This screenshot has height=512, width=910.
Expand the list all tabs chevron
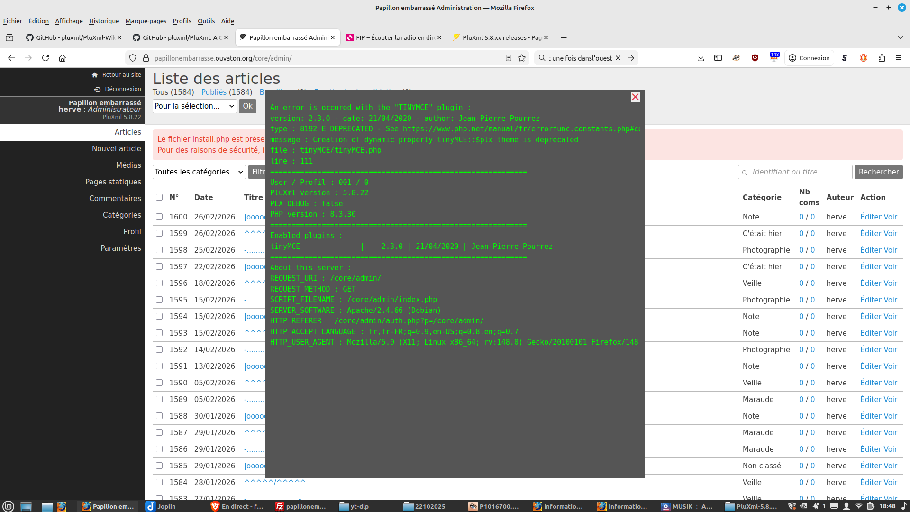(900, 37)
